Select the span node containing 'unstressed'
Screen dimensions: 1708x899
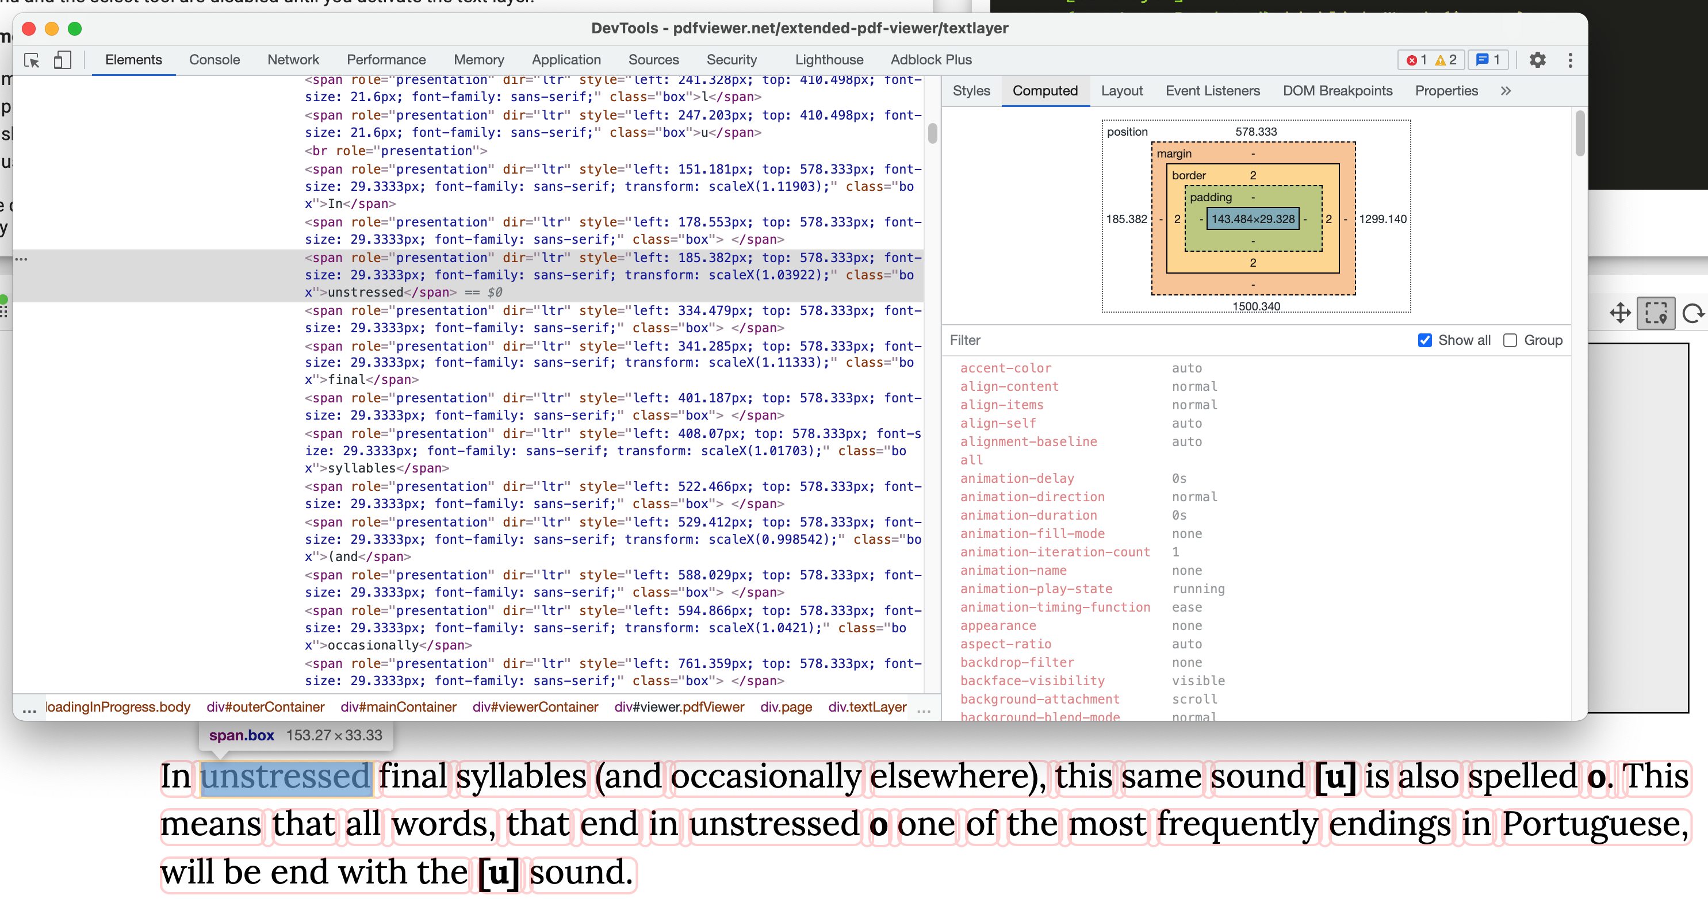pos(612,275)
